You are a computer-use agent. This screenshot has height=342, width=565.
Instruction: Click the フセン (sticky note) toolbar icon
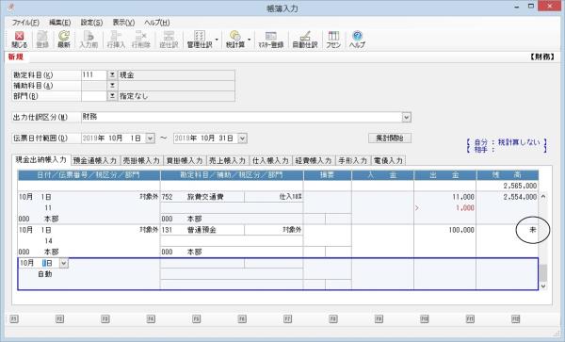click(333, 40)
